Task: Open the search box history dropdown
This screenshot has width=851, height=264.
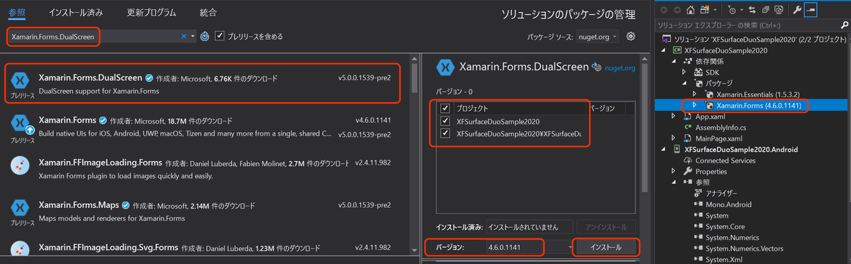Action: (193, 36)
